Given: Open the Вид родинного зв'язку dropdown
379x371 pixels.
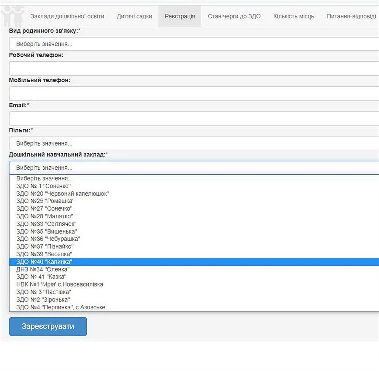Looking at the screenshot, I should 194,44.
